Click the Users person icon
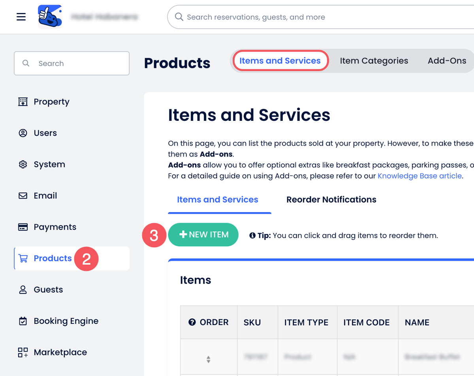474x376 pixels. (23, 133)
